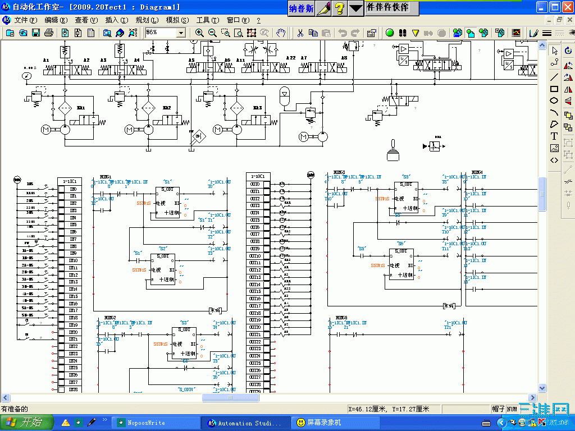Click the free rotation icon
Viewport: 575px width, 431px height.
point(568,51)
